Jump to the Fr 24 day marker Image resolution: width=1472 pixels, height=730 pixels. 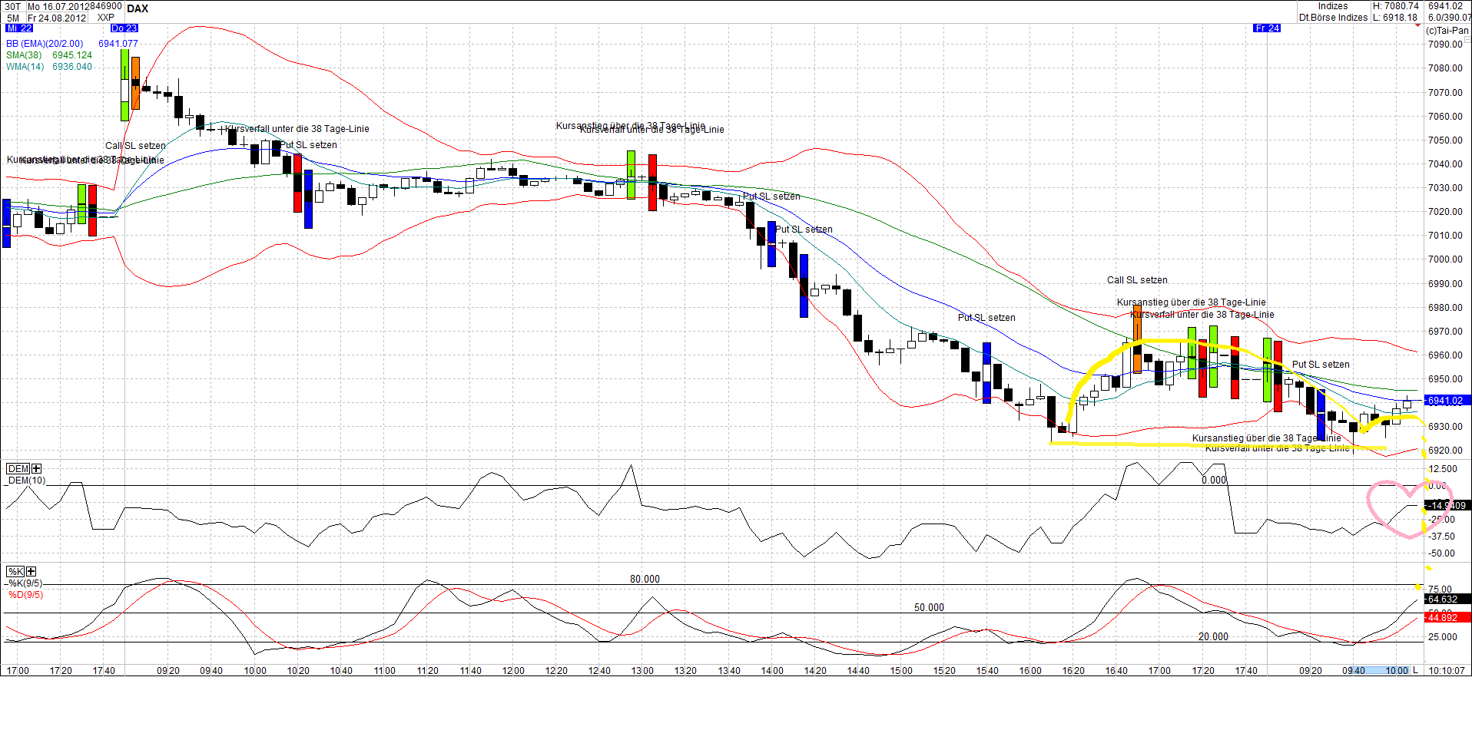pyautogui.click(x=1267, y=28)
